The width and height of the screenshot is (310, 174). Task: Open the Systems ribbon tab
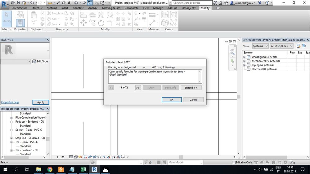(52, 8)
